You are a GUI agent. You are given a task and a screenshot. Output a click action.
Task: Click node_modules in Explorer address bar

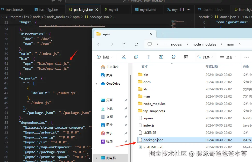[204, 44]
